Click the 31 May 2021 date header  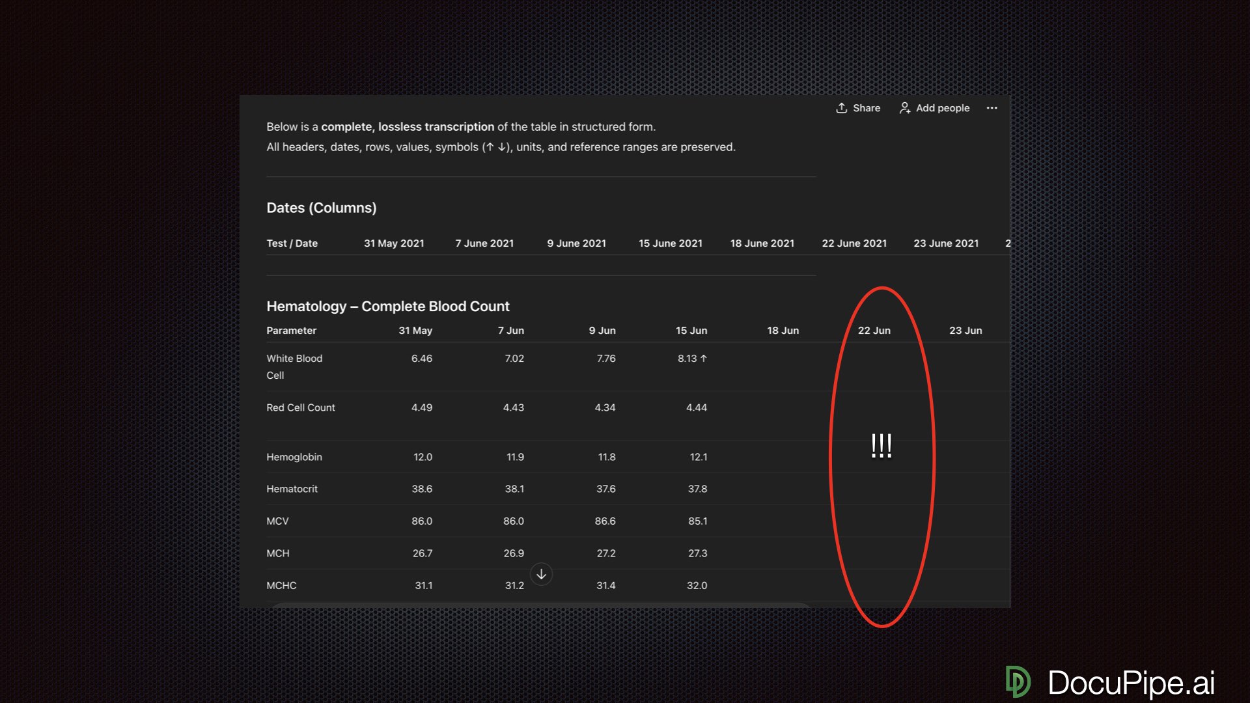pos(393,243)
